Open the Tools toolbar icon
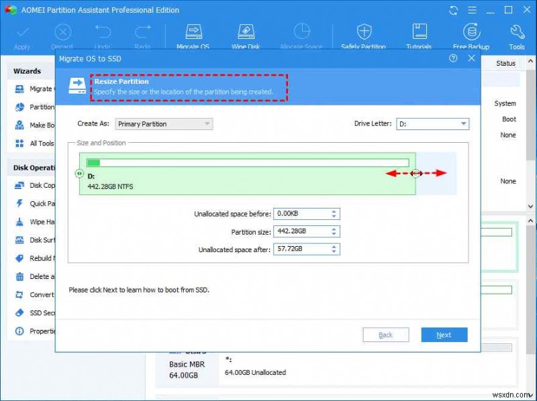This screenshot has height=401, width=537. (x=516, y=34)
